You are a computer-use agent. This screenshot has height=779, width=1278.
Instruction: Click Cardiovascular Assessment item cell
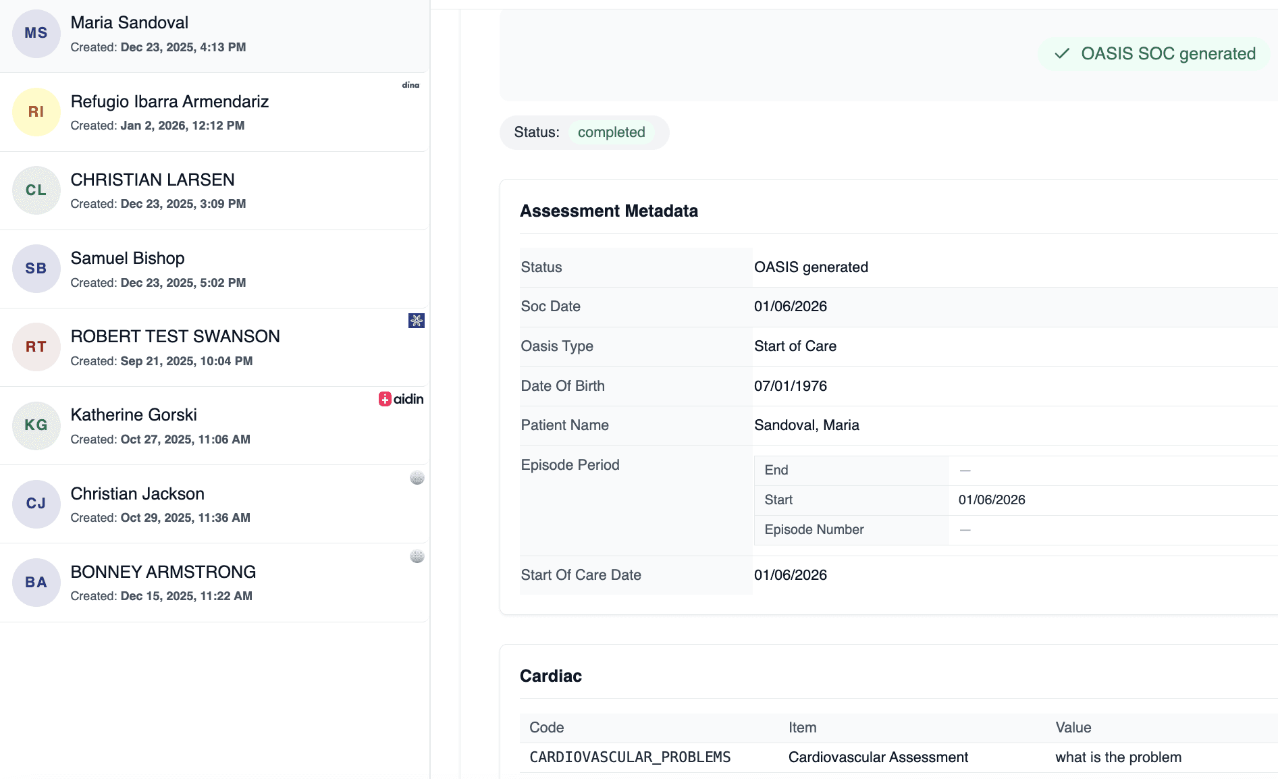[878, 757]
